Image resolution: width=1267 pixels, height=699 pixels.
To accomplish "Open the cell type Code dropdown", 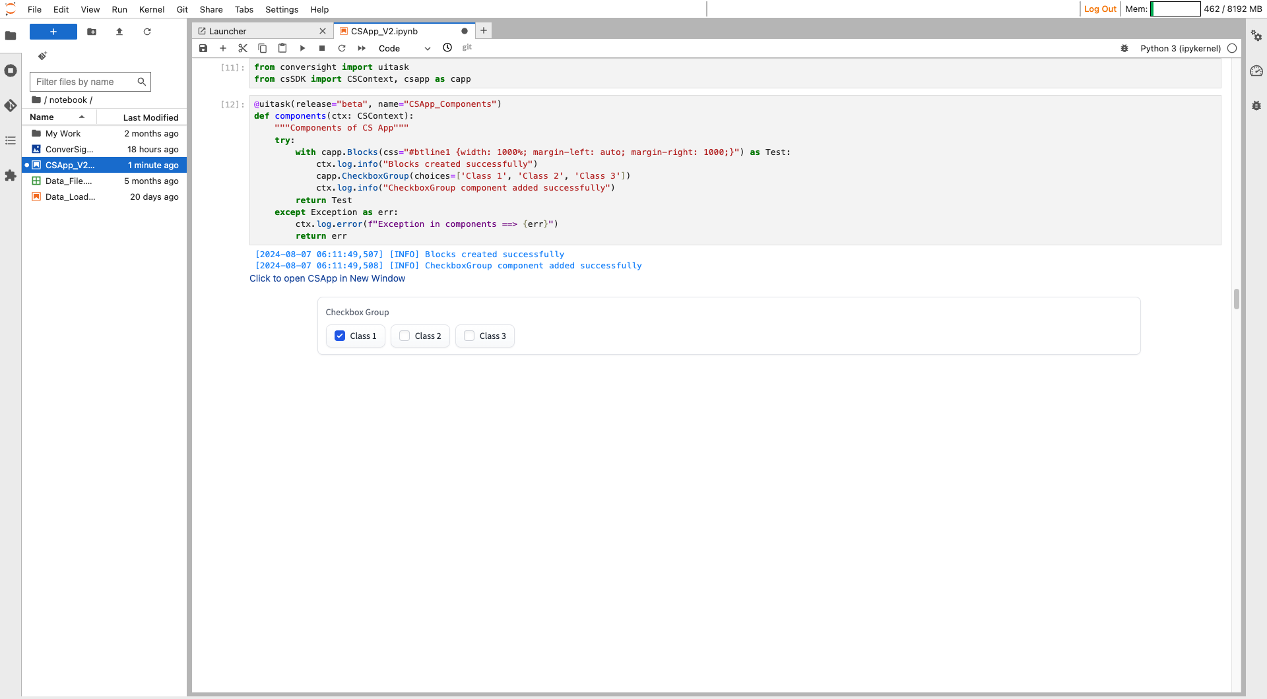I will point(405,48).
